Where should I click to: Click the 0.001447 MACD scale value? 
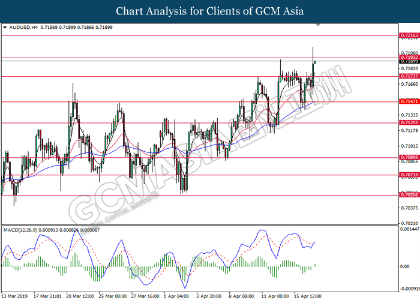pyautogui.click(x=410, y=229)
